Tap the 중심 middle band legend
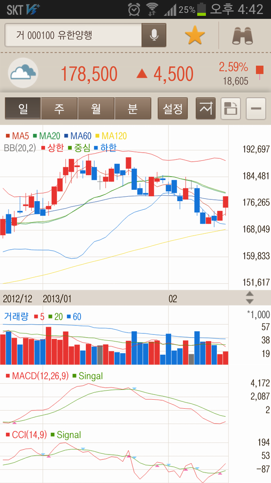This screenshot has width=271, height=483. [x=79, y=148]
